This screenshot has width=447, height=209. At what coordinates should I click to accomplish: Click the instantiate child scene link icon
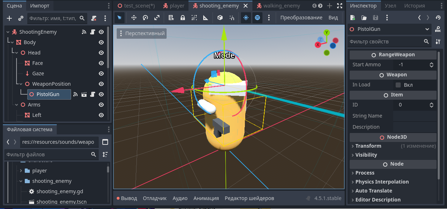point(21,18)
